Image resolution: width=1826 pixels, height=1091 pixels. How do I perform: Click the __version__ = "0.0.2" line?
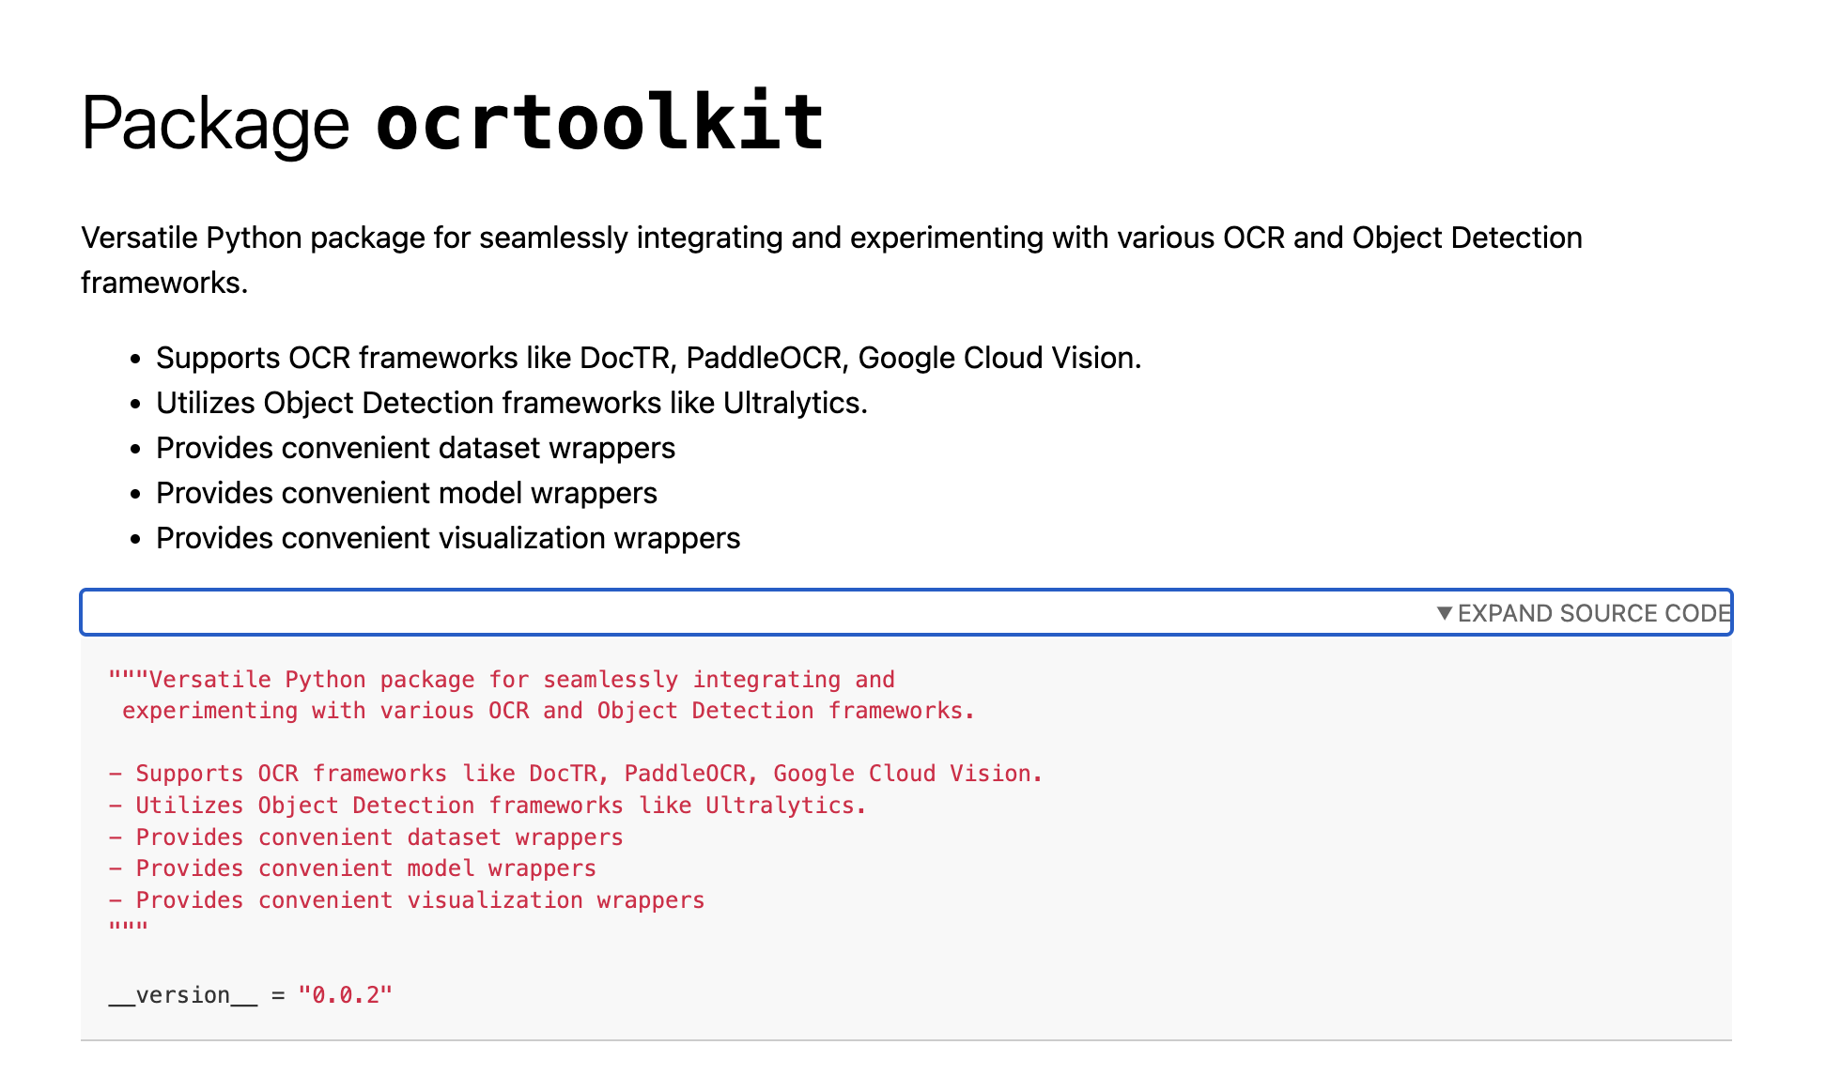pos(251,993)
